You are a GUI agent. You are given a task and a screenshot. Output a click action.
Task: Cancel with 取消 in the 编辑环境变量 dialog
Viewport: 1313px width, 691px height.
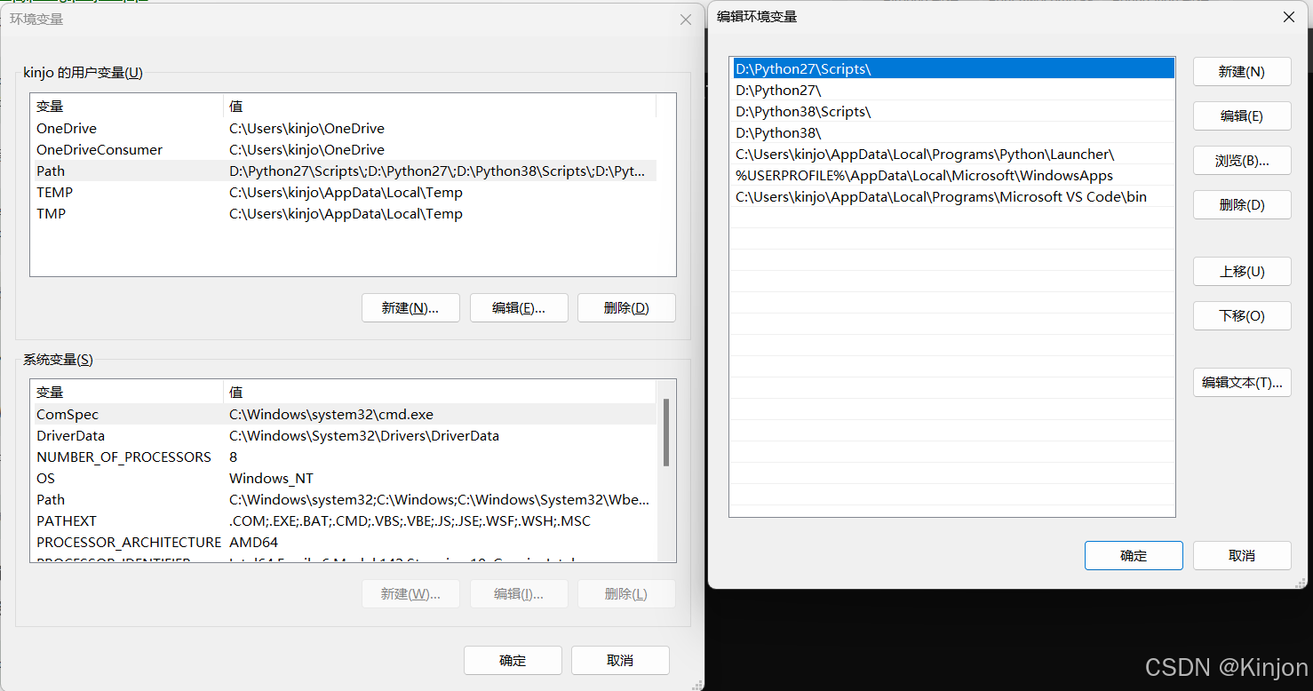tap(1242, 556)
